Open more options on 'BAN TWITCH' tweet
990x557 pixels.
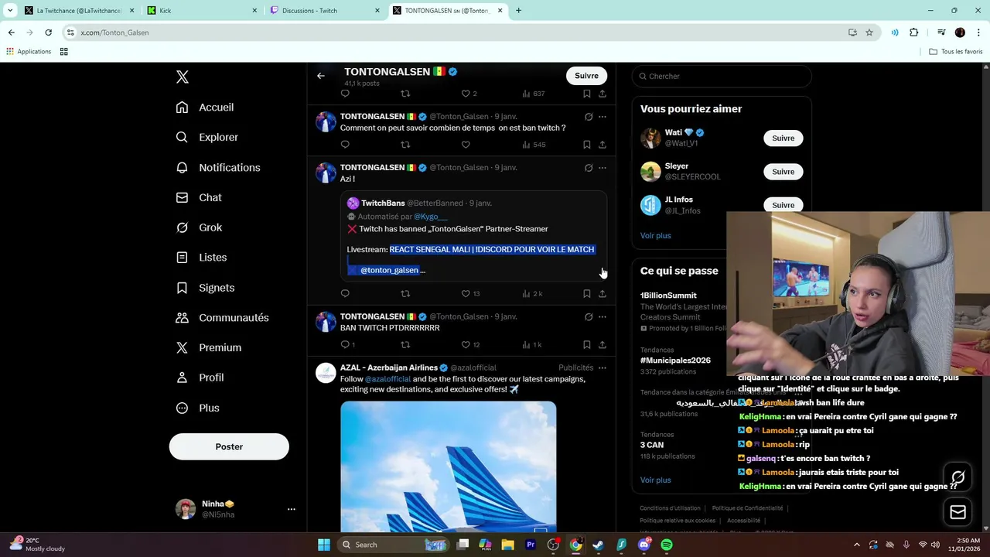(603, 317)
